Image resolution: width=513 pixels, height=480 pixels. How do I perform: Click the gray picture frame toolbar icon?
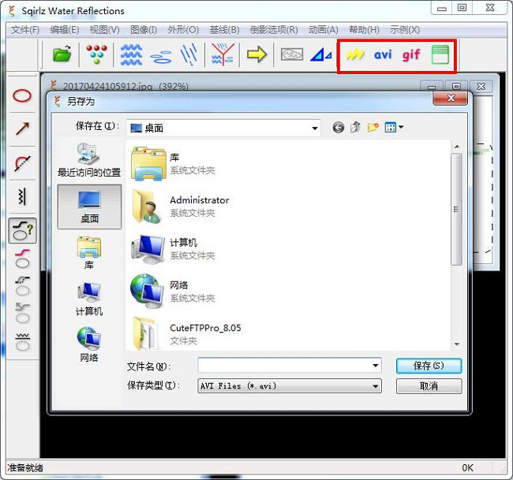pos(292,54)
